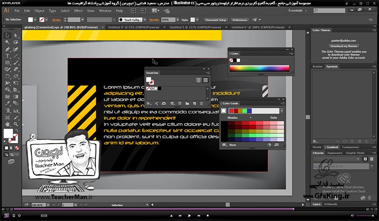Select the Artboard tool

click(x=8, y=118)
